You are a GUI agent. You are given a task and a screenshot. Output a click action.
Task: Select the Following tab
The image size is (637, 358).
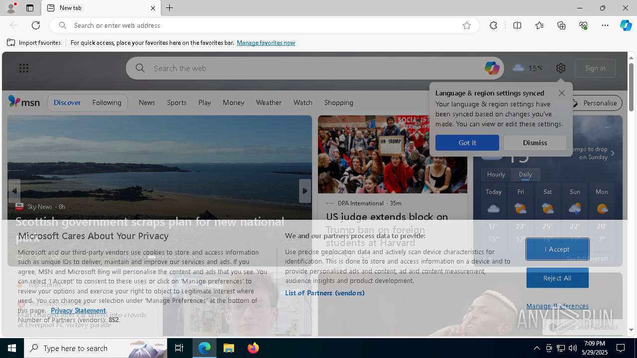(x=106, y=102)
